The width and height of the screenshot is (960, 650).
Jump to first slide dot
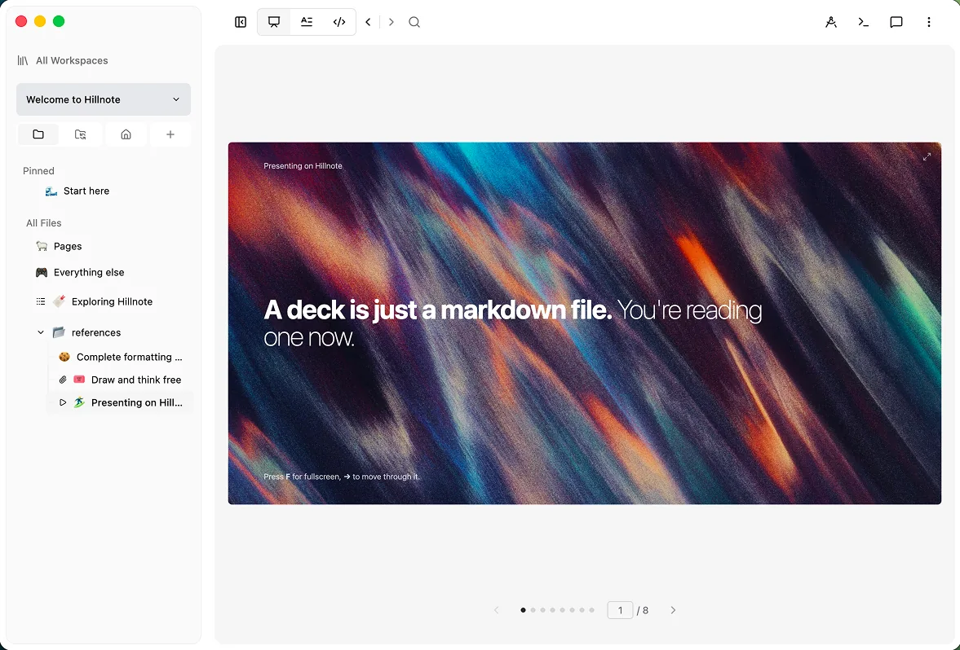[x=523, y=610]
